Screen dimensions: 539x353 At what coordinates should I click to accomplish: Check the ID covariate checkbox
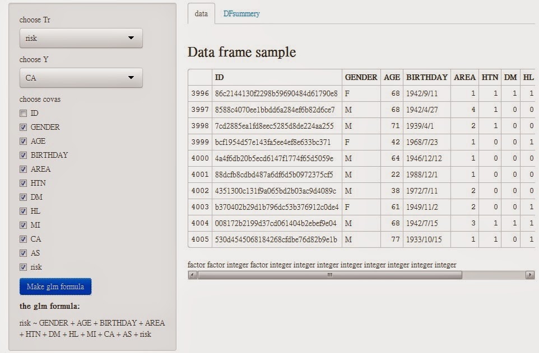pyautogui.click(x=23, y=113)
